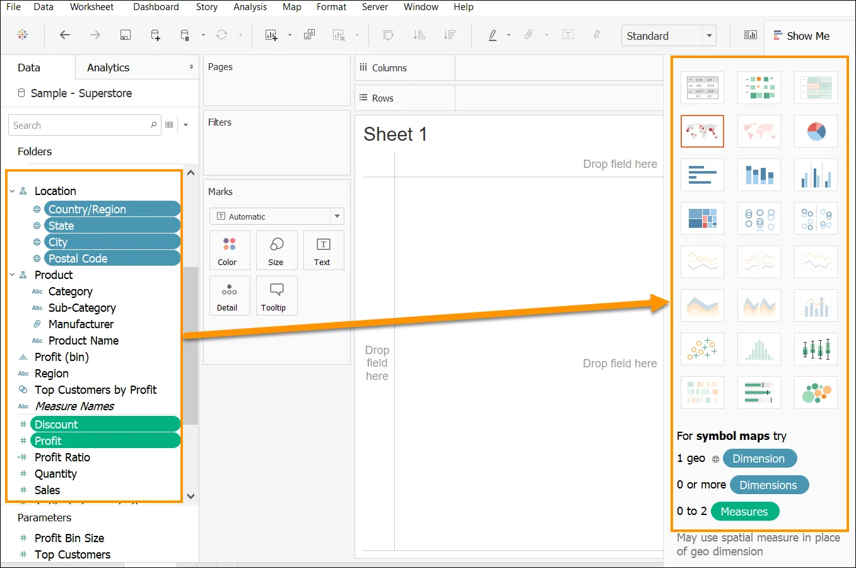
Task: Click the Tooltip card in Marks
Action: point(276,296)
